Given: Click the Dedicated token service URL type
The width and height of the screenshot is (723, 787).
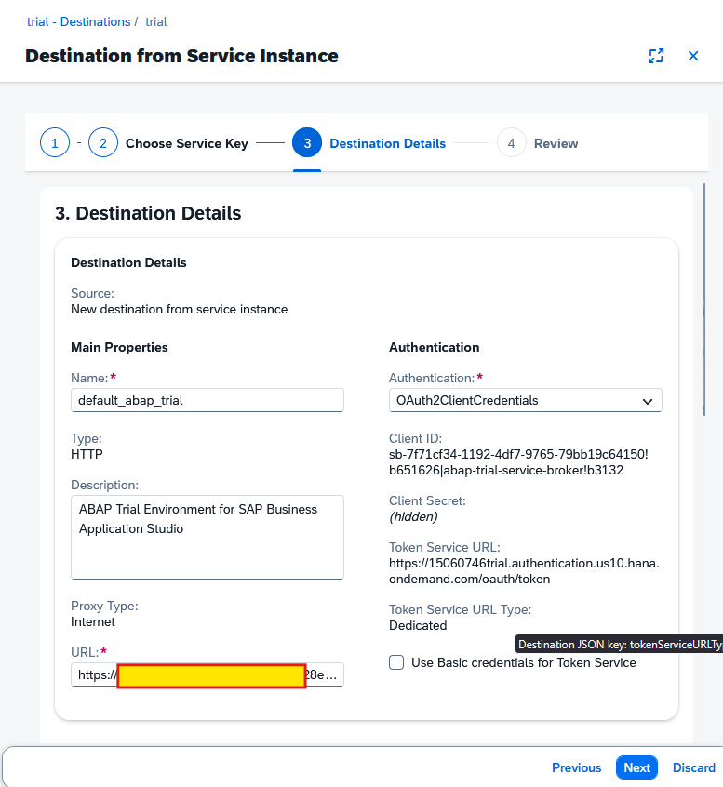Looking at the screenshot, I should click(418, 625).
